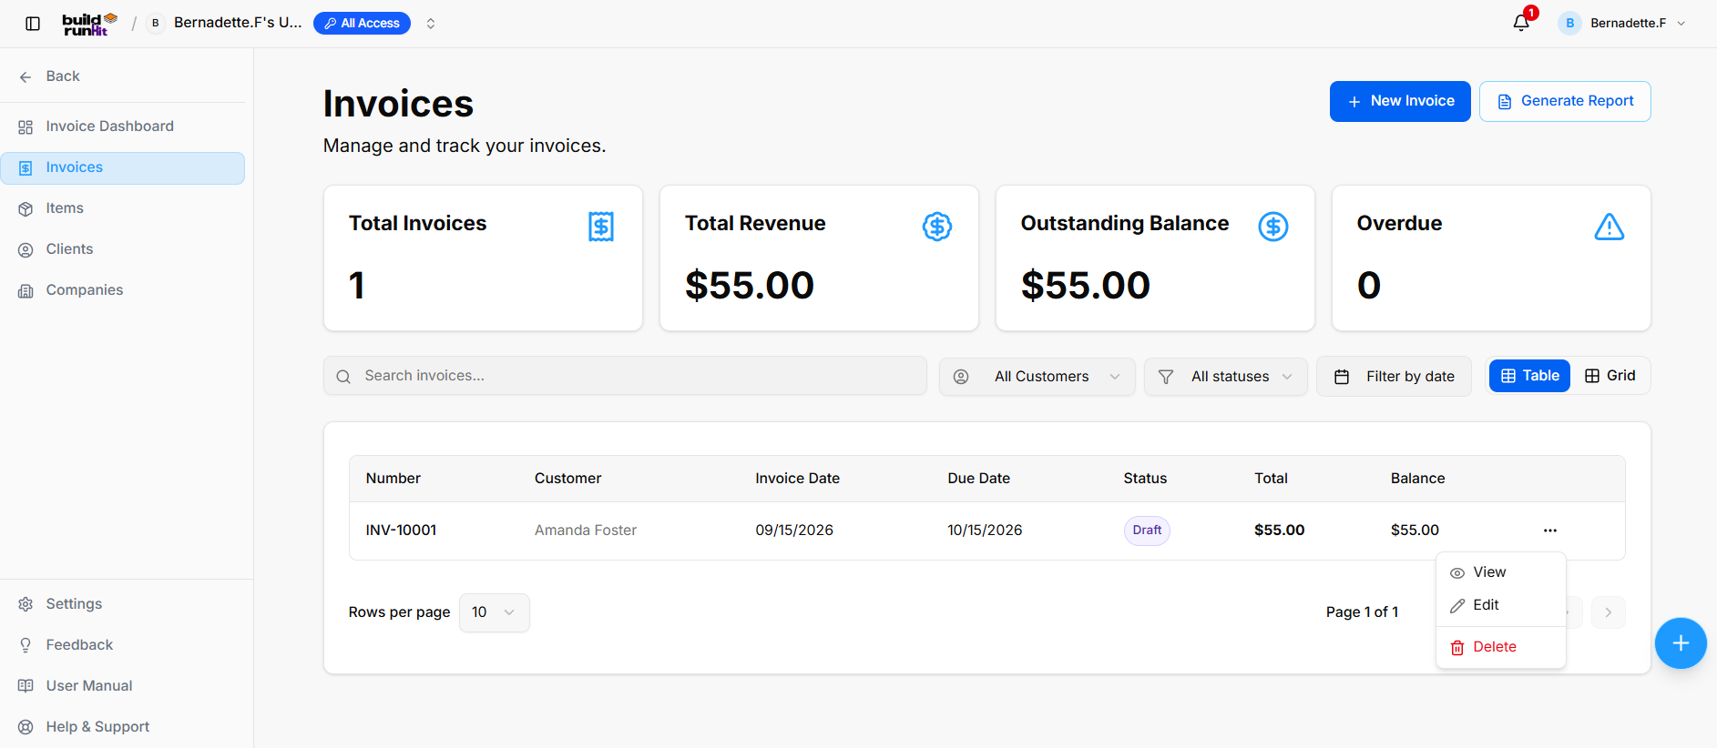
Task: Open the Rows per page dropdown
Action: [495, 612]
